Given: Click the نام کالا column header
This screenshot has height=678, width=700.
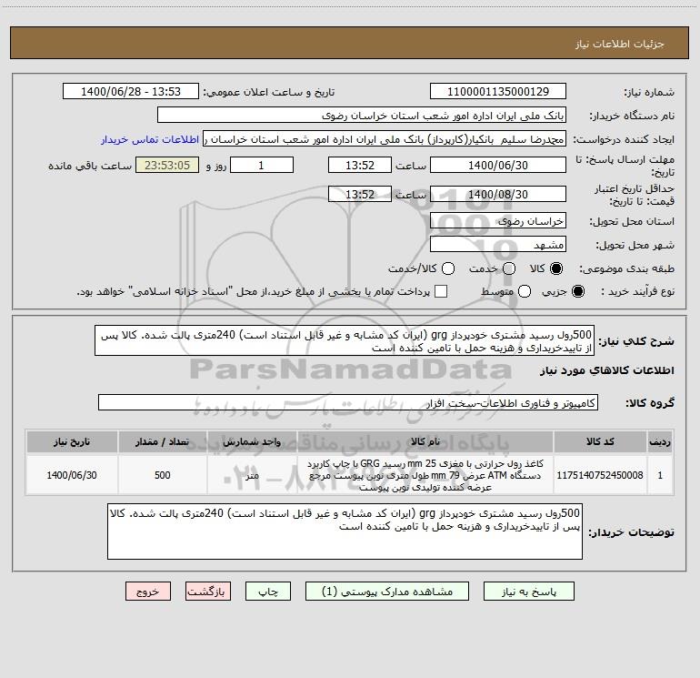Looking at the screenshot, I should click(x=425, y=441).
